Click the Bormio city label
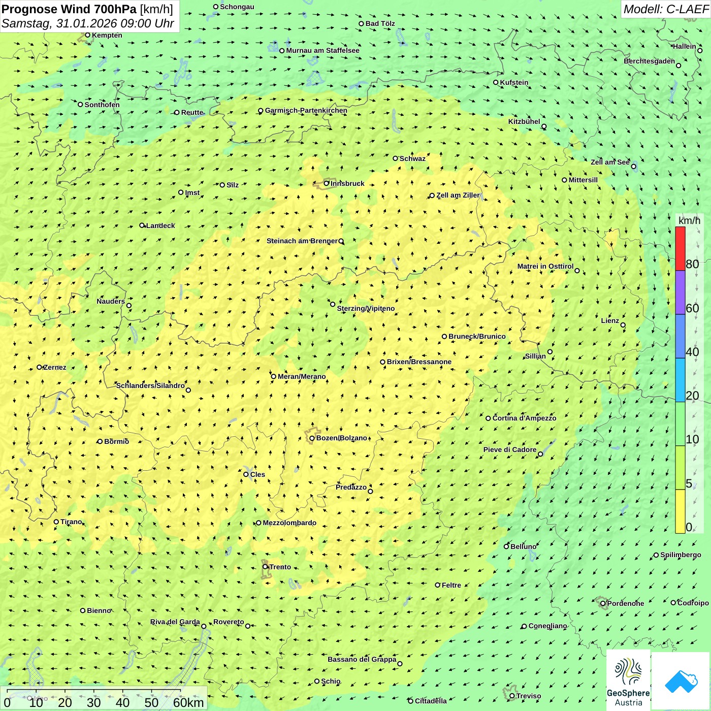Image resolution: width=711 pixels, height=711 pixels. coord(116,441)
